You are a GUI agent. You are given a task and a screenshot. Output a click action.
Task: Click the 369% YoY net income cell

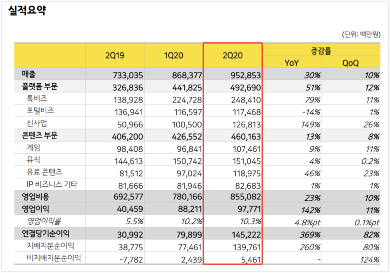point(310,234)
